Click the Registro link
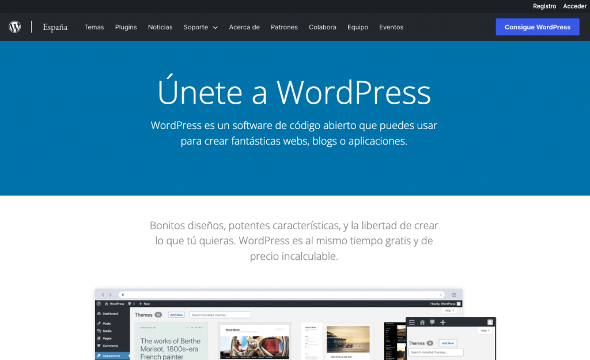 (544, 6)
